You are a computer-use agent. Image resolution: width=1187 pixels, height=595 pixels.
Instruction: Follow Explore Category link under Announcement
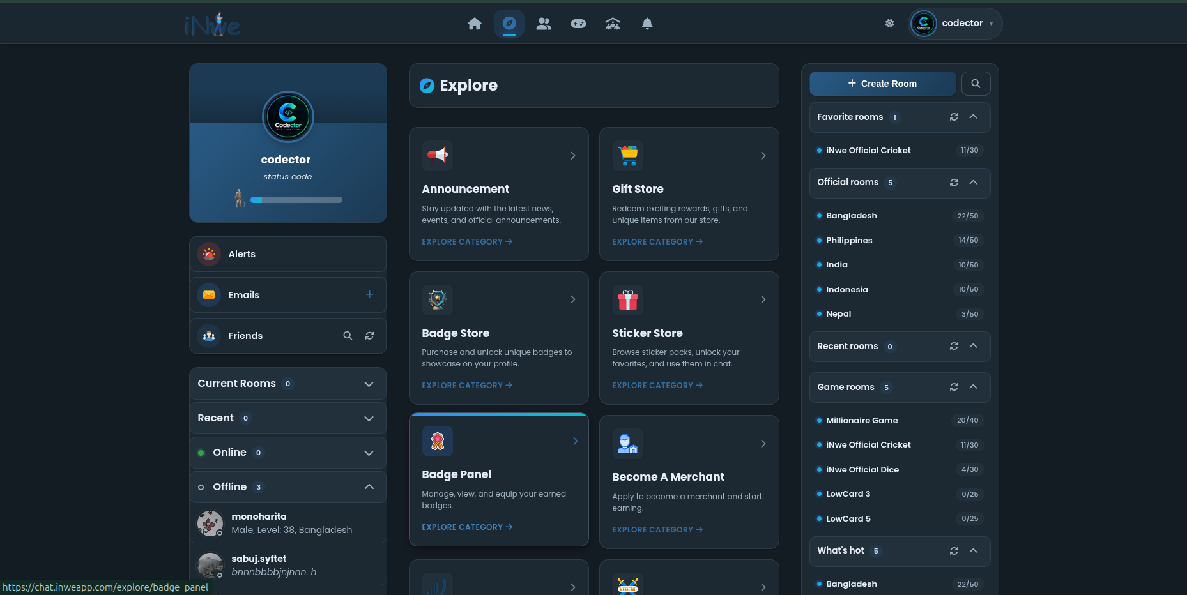coord(467,242)
